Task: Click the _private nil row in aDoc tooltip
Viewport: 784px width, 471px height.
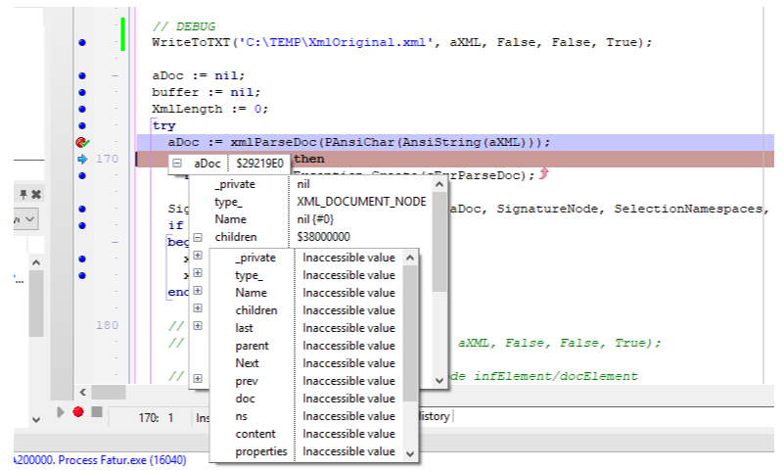Action: coord(310,184)
